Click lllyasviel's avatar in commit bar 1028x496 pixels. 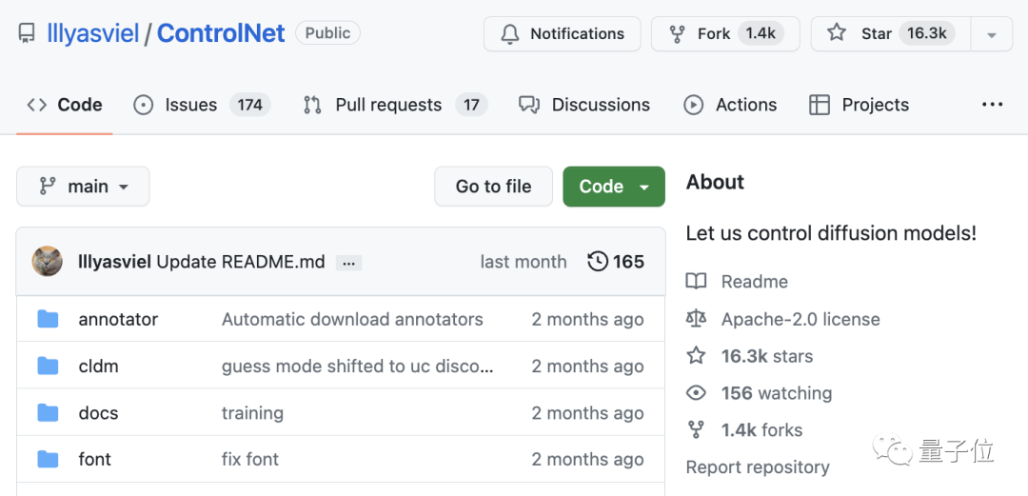click(48, 262)
